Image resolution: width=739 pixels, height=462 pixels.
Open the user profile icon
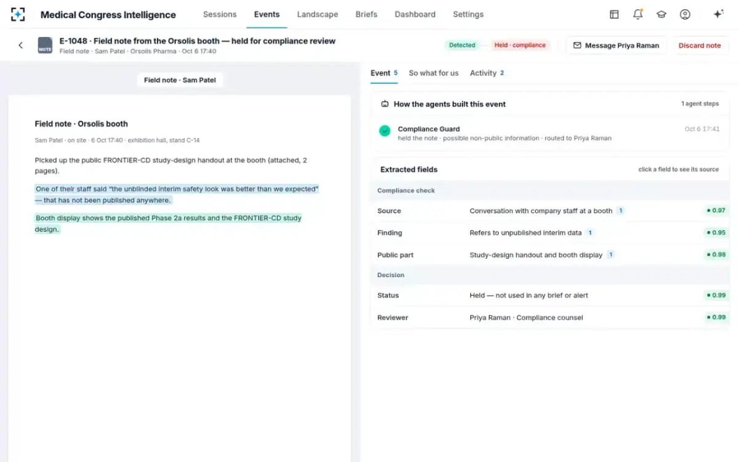685,14
